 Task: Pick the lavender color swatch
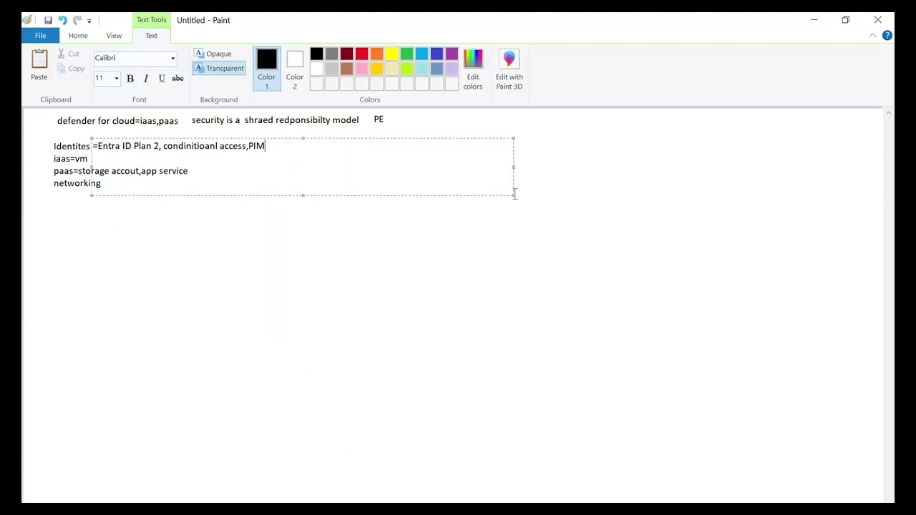click(x=452, y=69)
